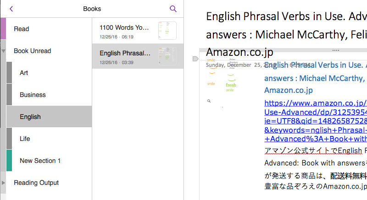This screenshot has width=367, height=200.
Task: Click the pink Read section color tab
Action: pyautogui.click(x=3, y=29)
